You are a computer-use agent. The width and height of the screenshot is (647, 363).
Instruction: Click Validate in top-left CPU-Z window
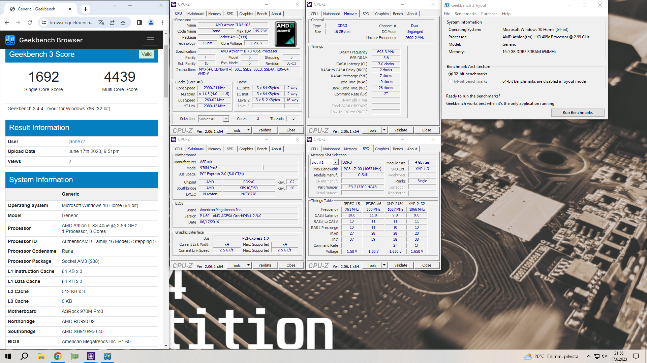tap(265, 130)
